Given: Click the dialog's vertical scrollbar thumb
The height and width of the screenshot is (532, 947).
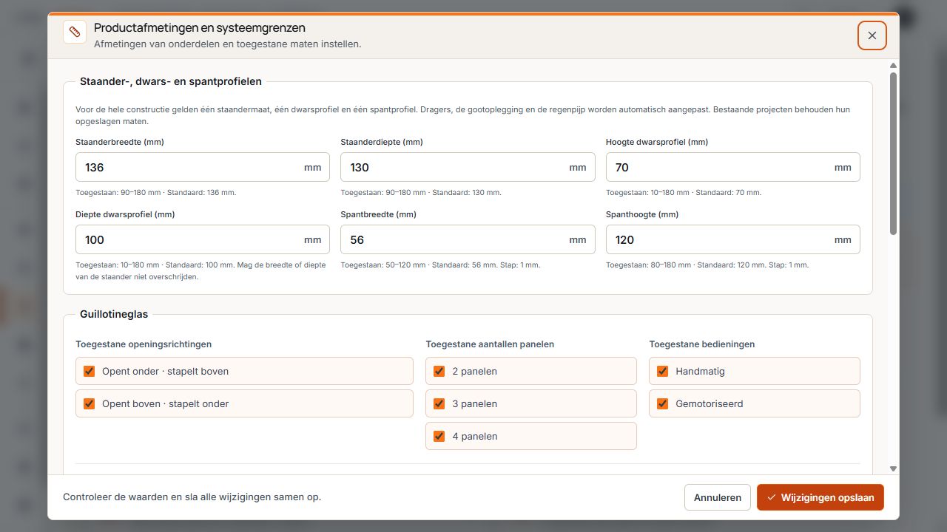Looking at the screenshot, I should (x=893, y=154).
